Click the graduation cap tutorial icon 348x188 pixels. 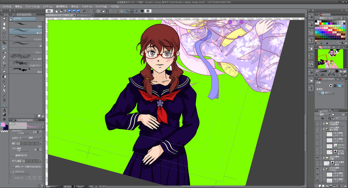tap(142, 11)
